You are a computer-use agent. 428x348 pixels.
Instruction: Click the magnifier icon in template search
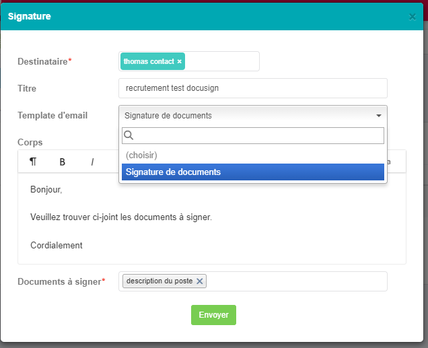[129, 135]
